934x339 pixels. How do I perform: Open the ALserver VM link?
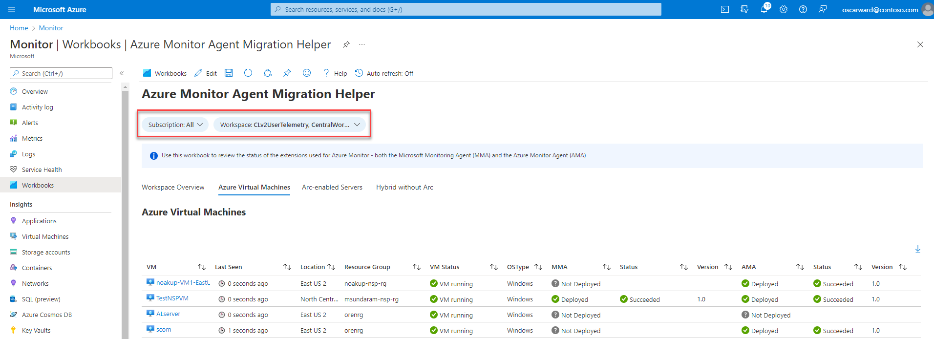click(x=169, y=314)
